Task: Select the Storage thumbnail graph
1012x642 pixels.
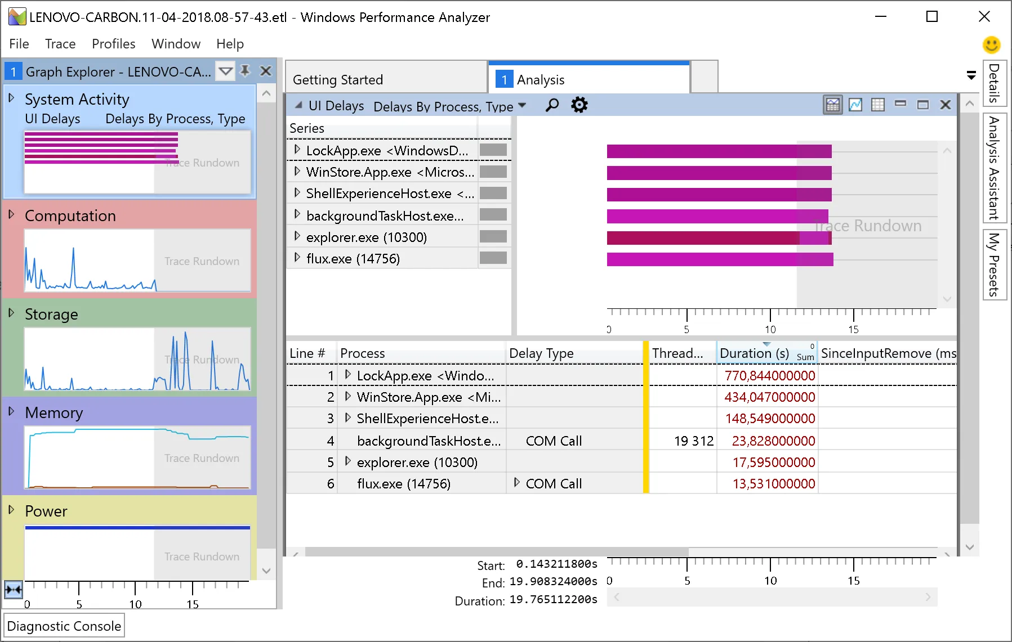Action: [x=137, y=359]
